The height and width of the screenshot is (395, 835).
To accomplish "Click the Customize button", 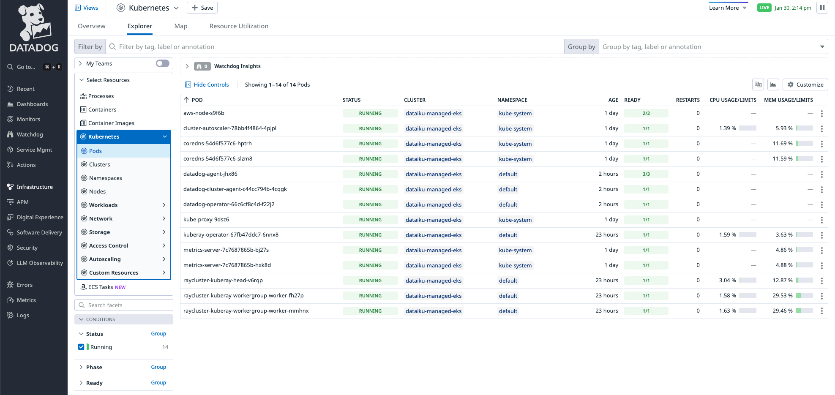I will click(805, 84).
